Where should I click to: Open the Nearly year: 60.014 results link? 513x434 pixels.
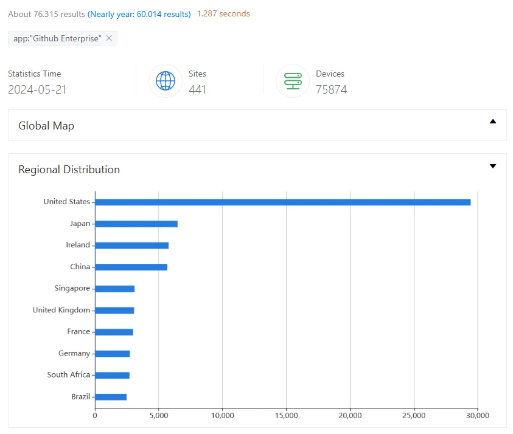(139, 14)
